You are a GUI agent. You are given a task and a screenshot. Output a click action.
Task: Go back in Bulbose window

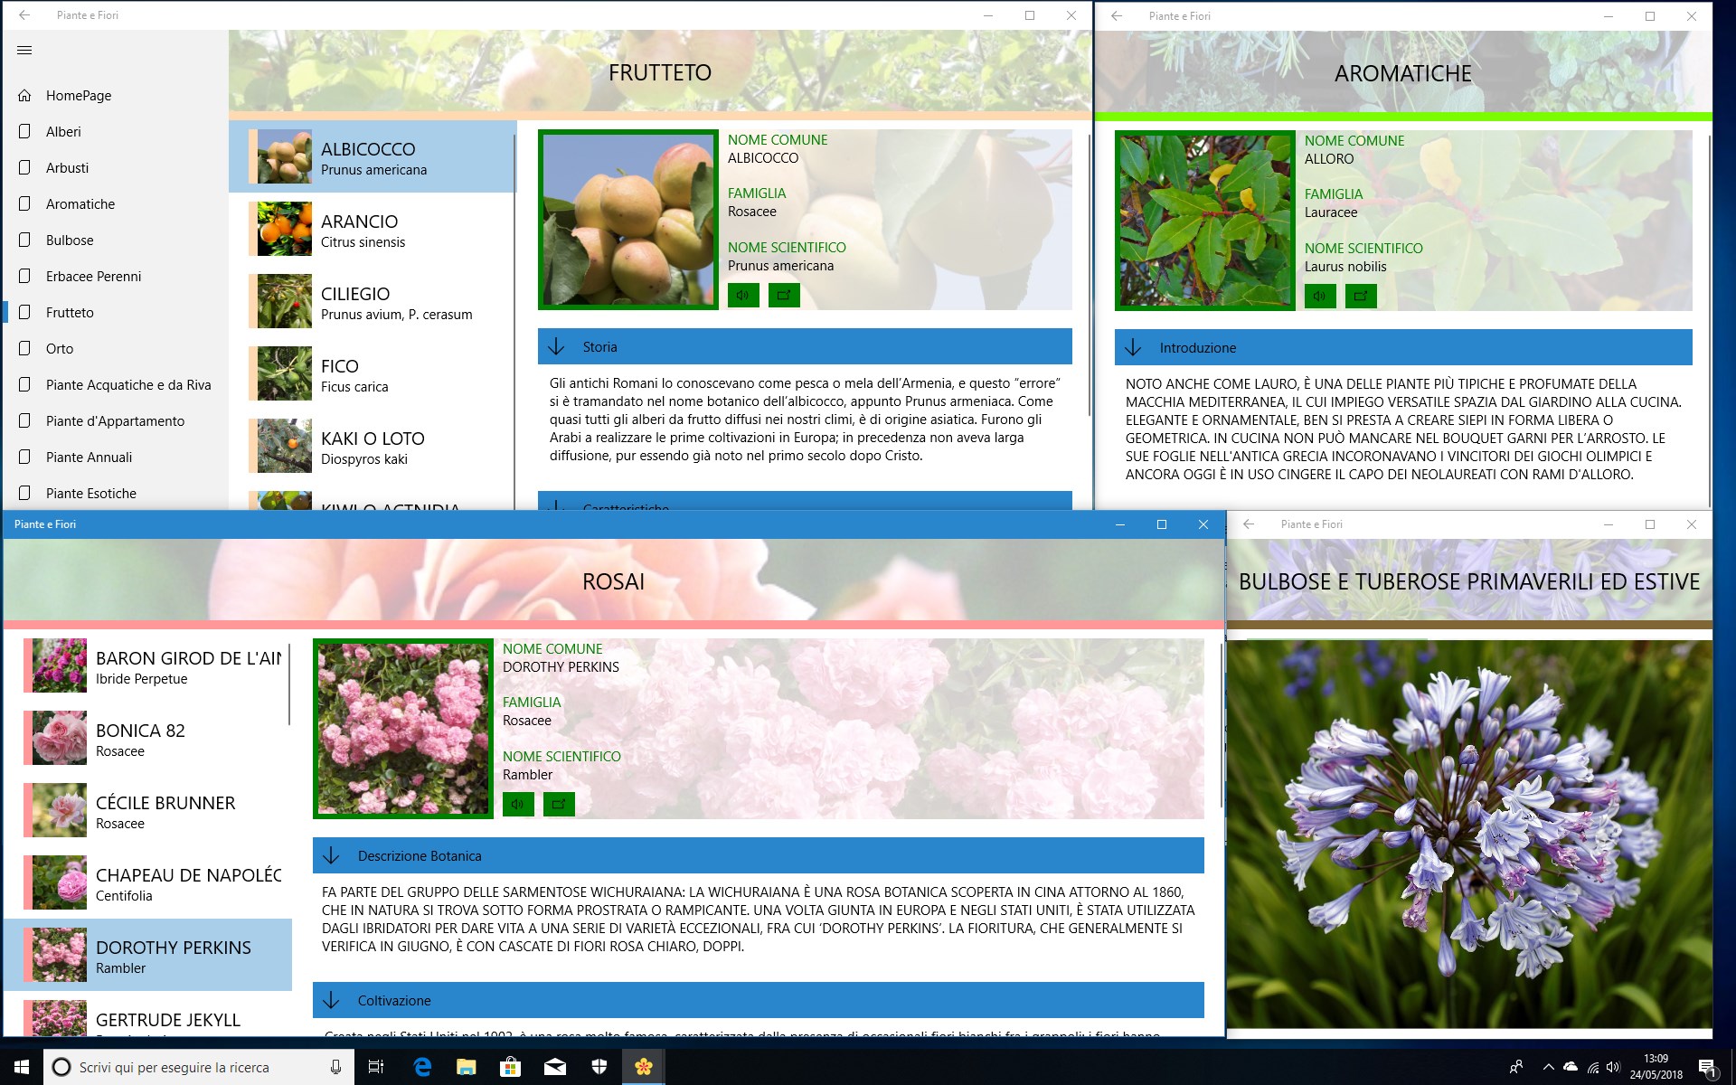point(1249,524)
